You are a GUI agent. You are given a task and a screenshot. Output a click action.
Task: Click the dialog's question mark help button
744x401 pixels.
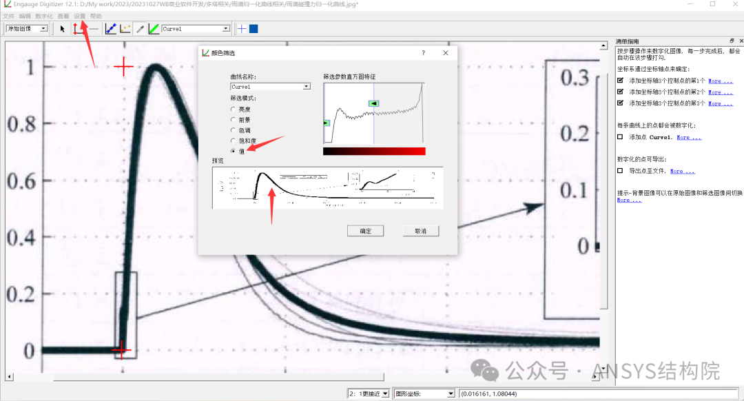coord(423,53)
